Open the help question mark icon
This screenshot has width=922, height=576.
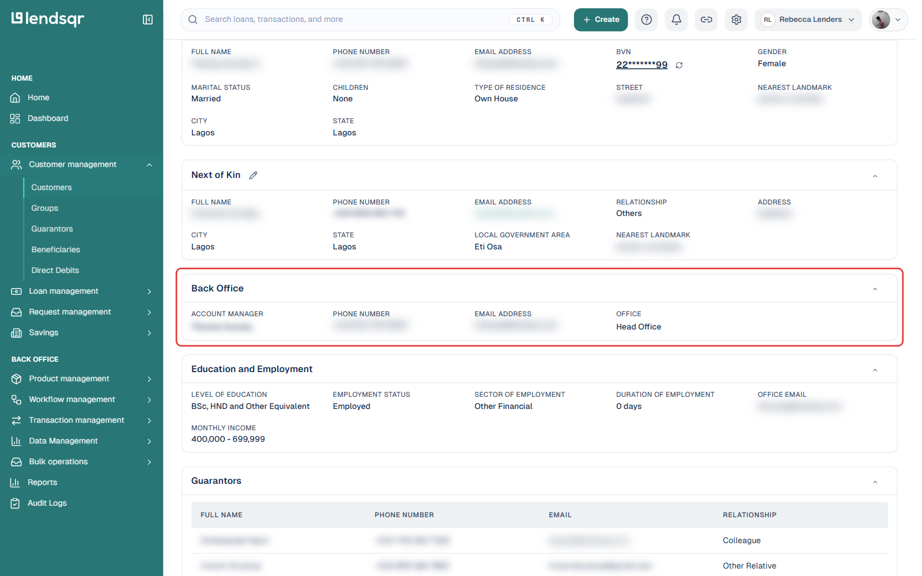tap(647, 20)
